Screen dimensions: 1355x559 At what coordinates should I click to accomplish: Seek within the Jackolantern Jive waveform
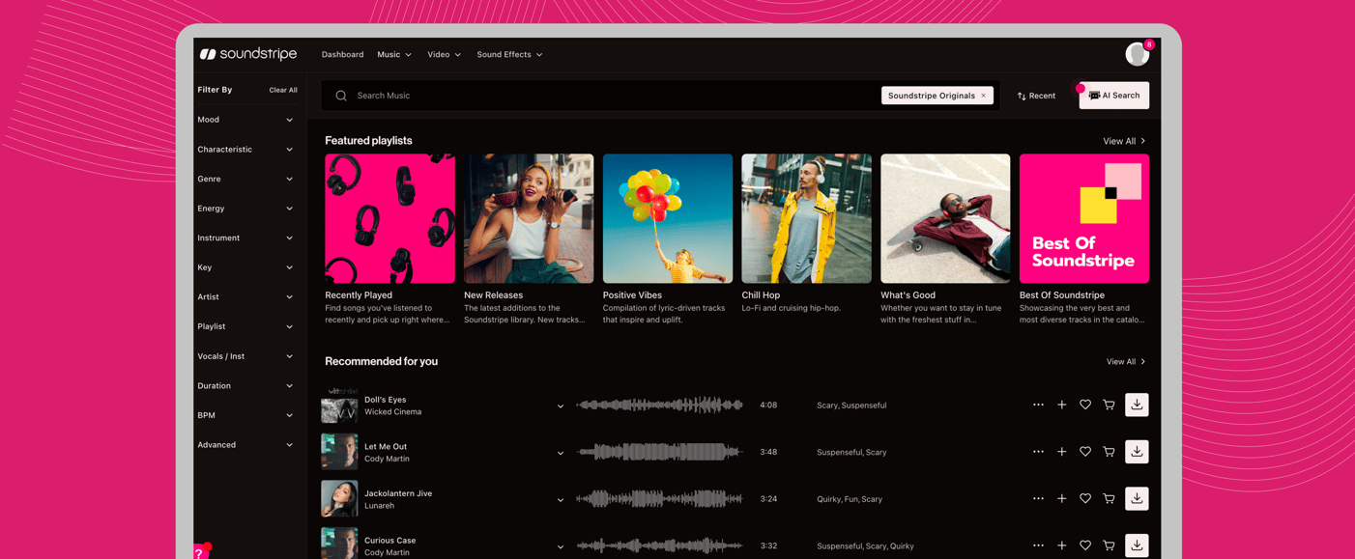662,498
